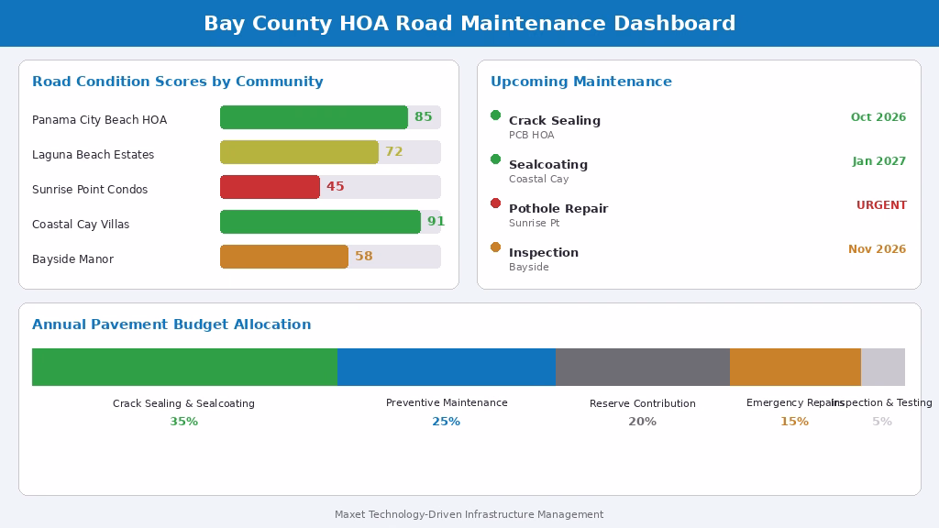Click the Reserve Contribution budget label

(x=643, y=403)
